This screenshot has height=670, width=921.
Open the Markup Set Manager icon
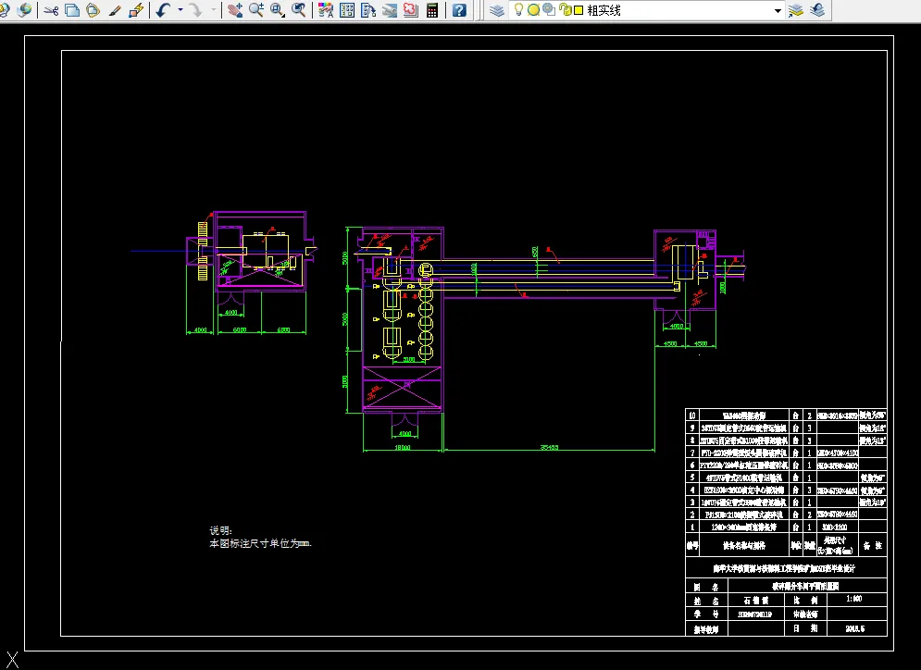(411, 10)
